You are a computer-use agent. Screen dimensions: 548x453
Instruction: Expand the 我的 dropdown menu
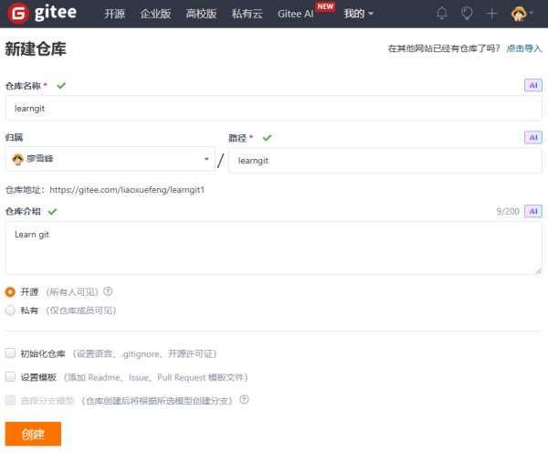[359, 14]
